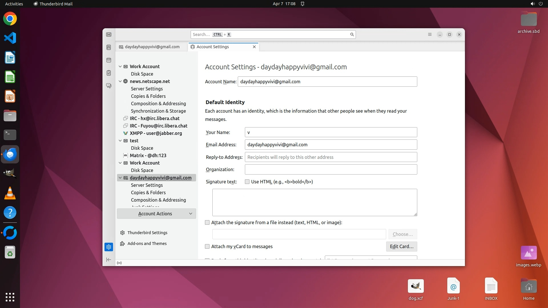Image resolution: width=548 pixels, height=308 pixels.
Task: Collapse the spaces toolbar with arrow icon
Action: [109, 260]
